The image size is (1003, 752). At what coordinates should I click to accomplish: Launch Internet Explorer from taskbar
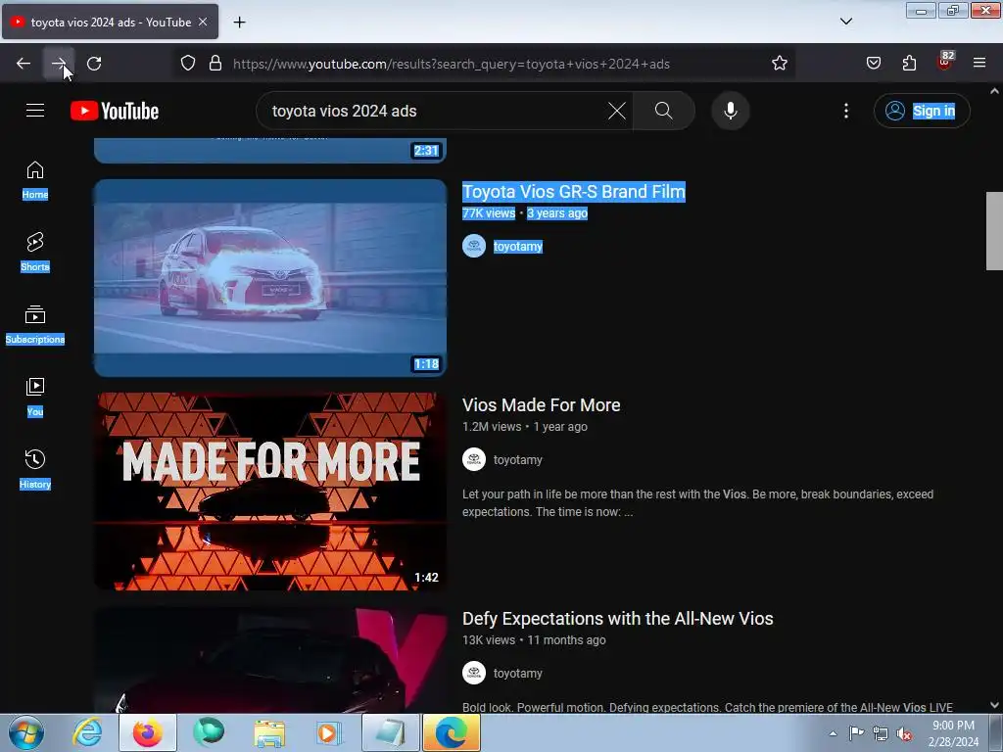[x=87, y=732]
